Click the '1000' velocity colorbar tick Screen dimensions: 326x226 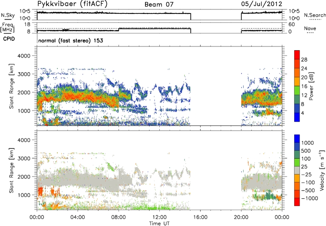308,143
